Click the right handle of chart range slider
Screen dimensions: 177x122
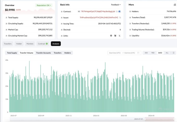pyautogui.click(x=174, y=119)
